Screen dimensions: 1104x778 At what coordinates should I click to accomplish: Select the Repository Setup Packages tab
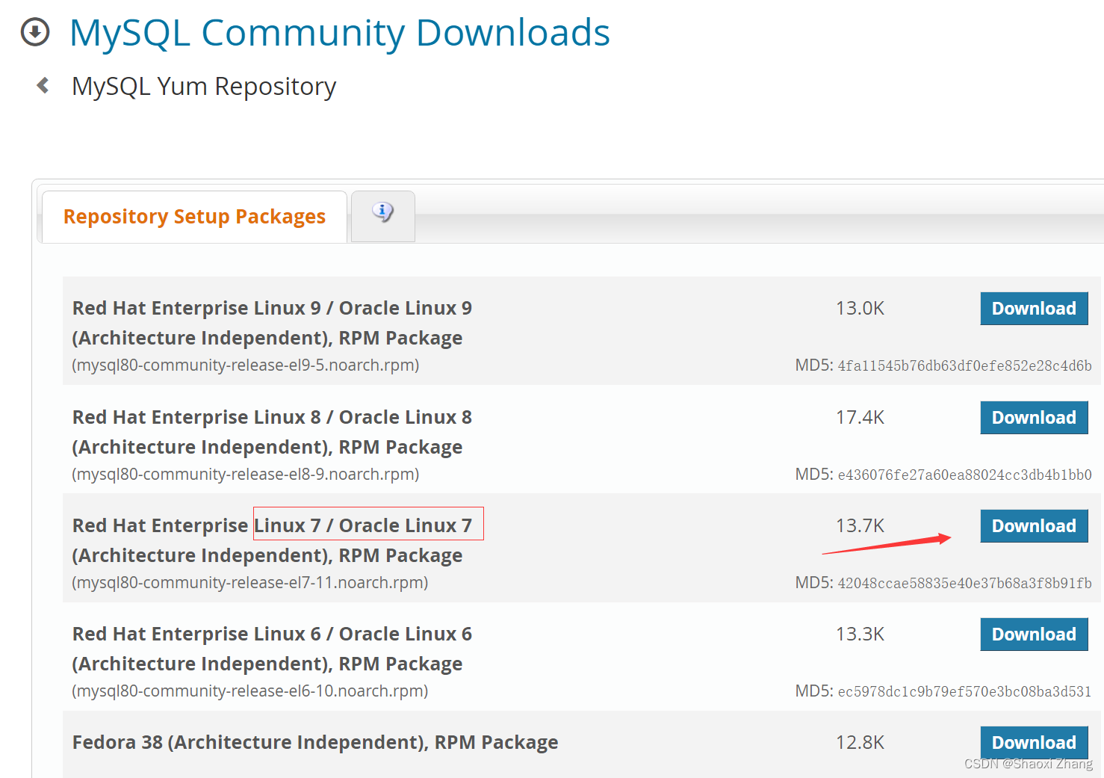coord(194,217)
